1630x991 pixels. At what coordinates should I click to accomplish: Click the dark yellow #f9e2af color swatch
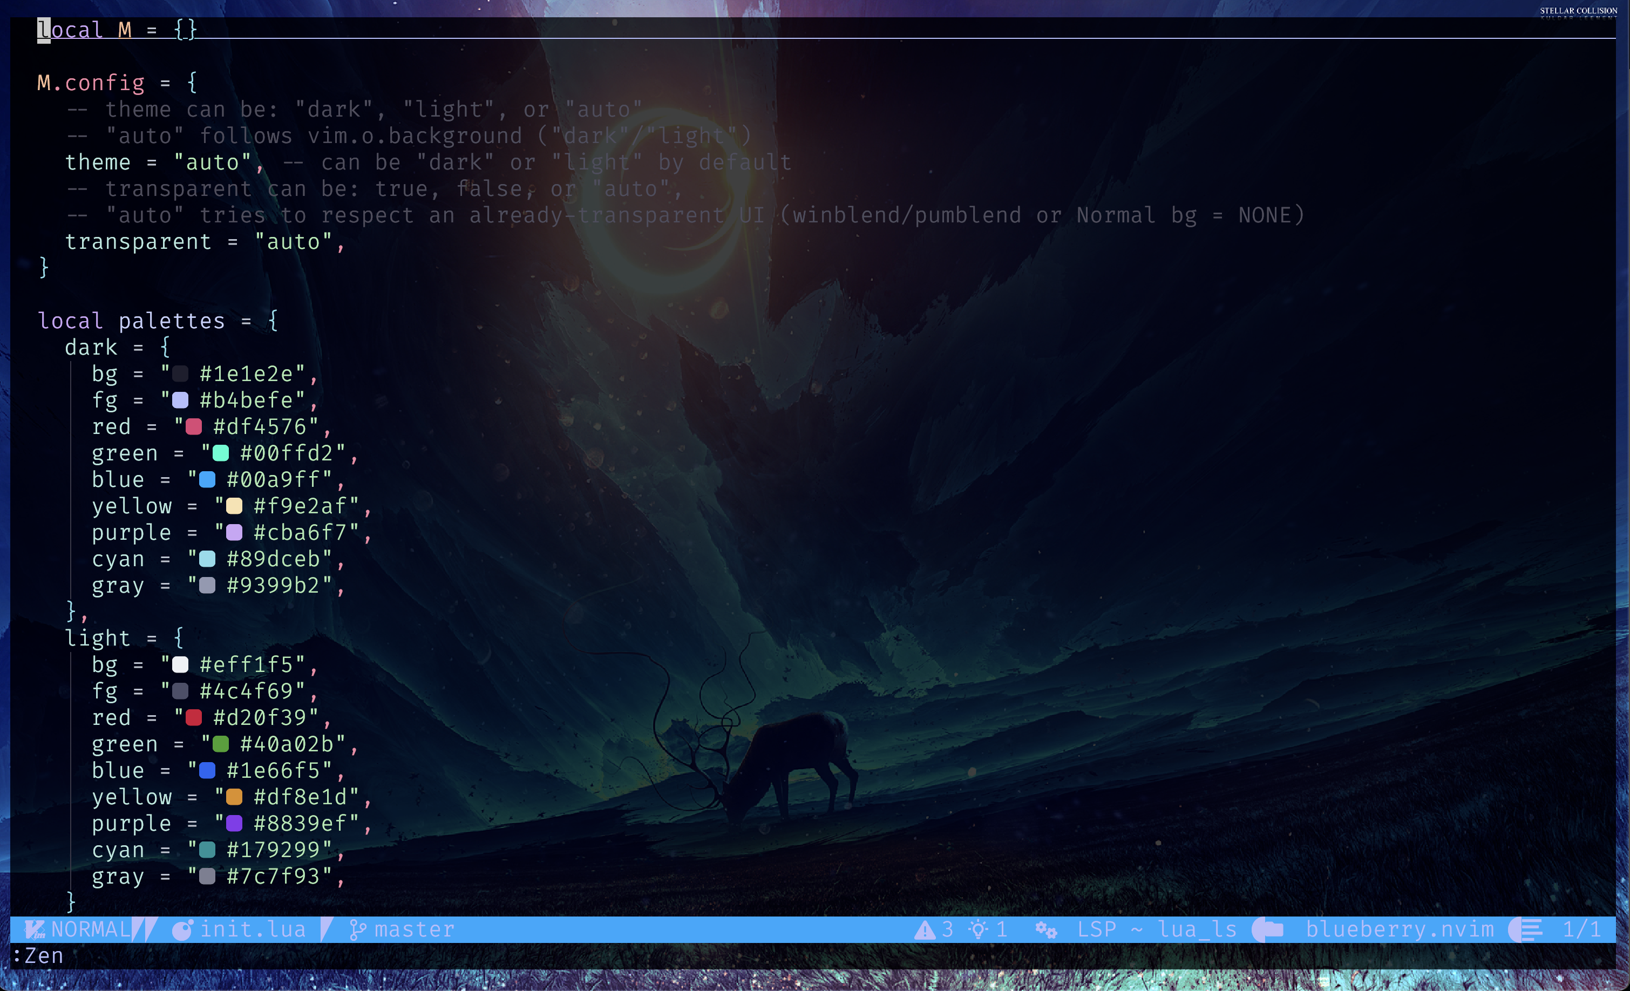[234, 506]
